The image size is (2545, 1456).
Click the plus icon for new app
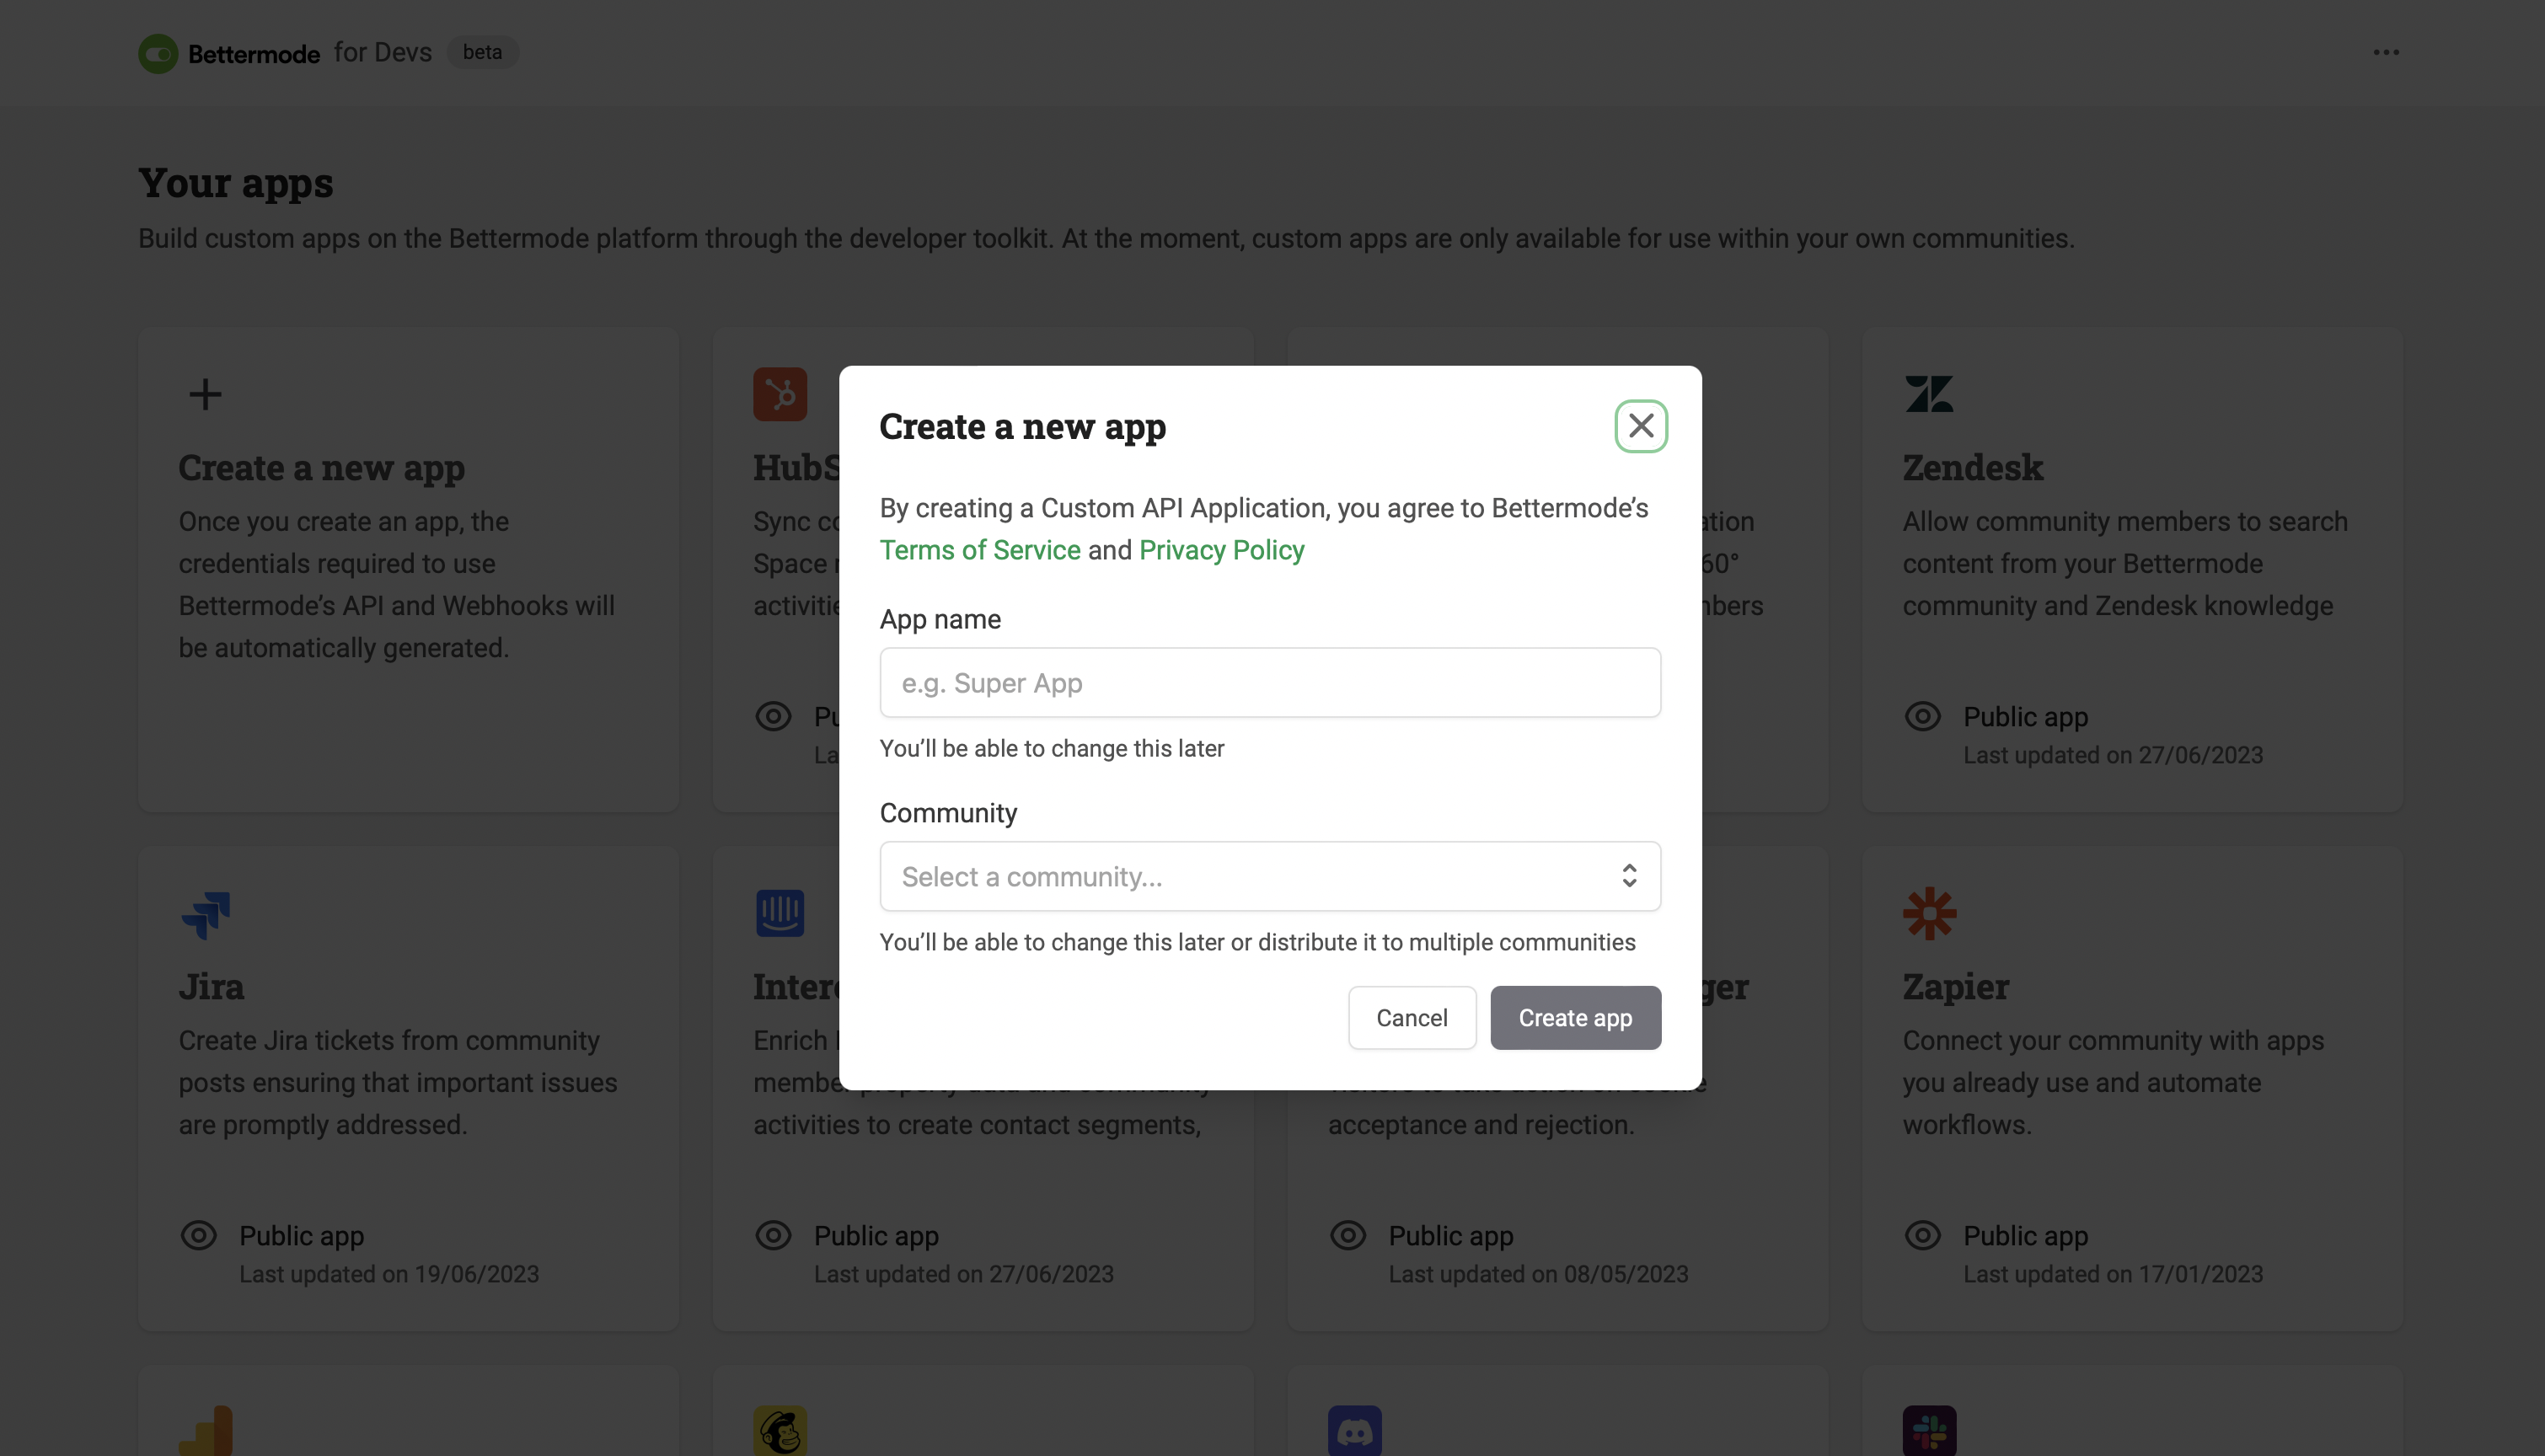pos(205,394)
